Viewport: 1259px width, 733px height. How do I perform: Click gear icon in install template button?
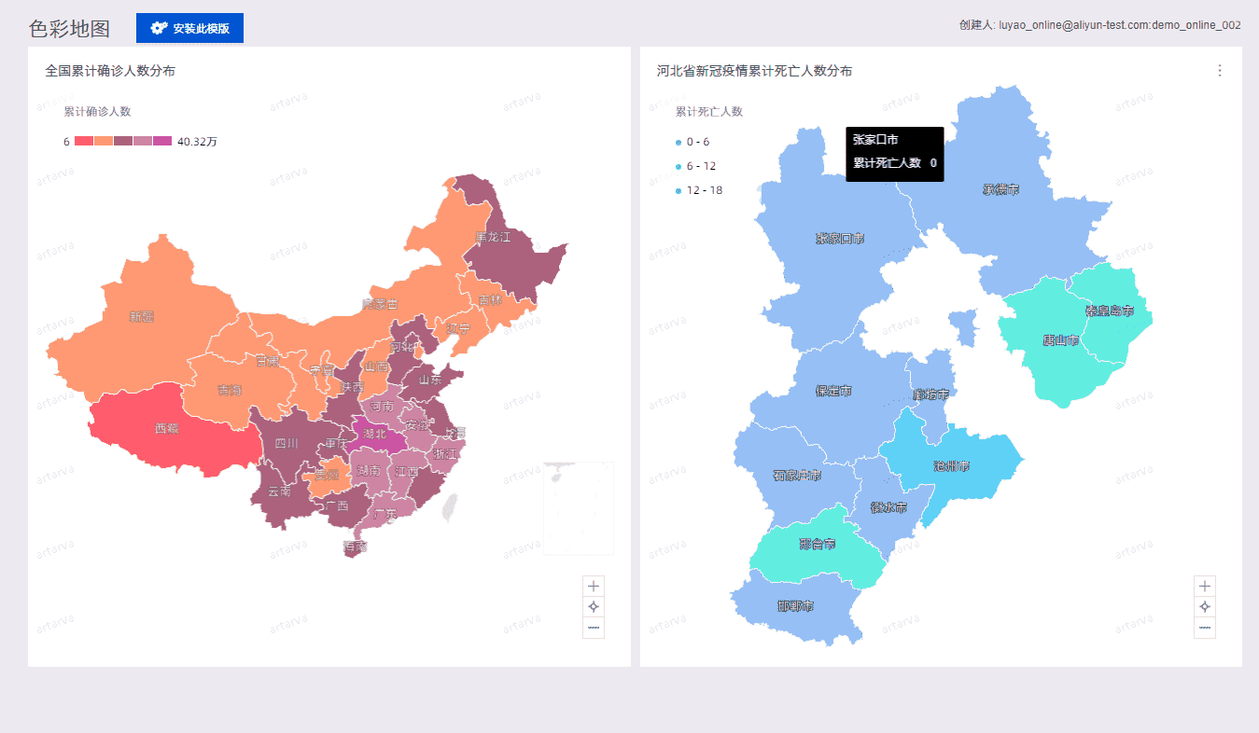pos(159,28)
